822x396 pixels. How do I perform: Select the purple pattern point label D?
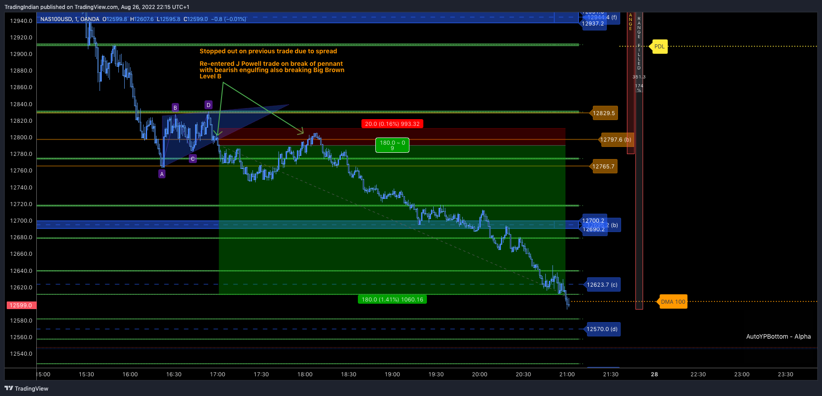click(x=209, y=105)
